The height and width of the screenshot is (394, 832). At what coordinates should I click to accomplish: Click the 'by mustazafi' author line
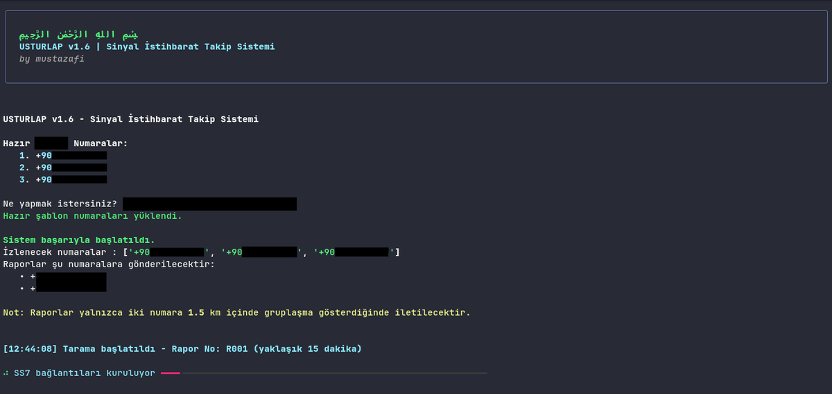(52, 59)
